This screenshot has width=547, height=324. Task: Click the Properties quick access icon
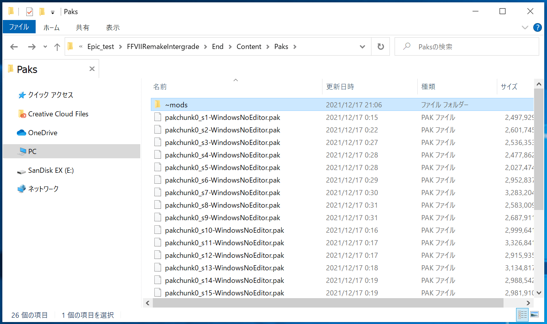click(x=29, y=12)
